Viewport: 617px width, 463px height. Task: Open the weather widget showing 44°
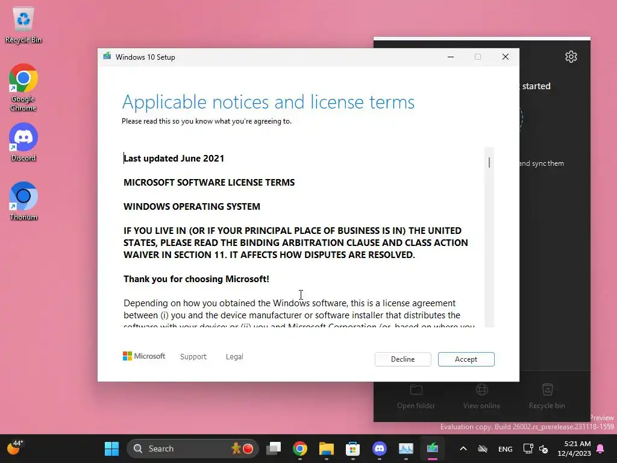tap(15, 448)
